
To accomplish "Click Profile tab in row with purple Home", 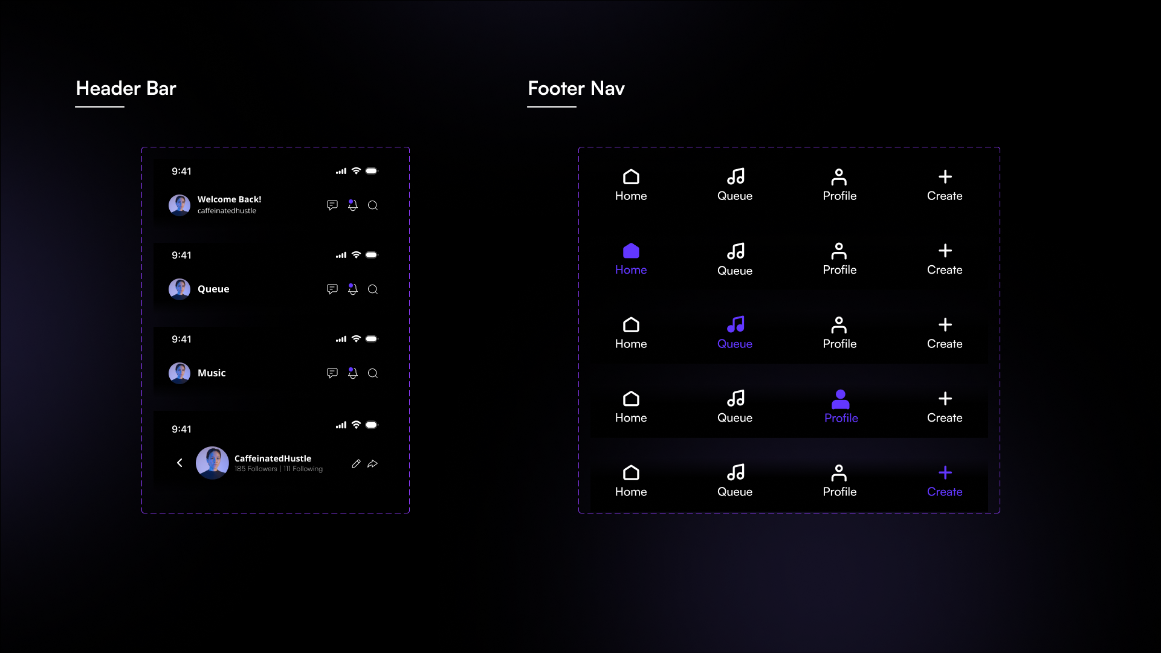I will click(x=839, y=259).
